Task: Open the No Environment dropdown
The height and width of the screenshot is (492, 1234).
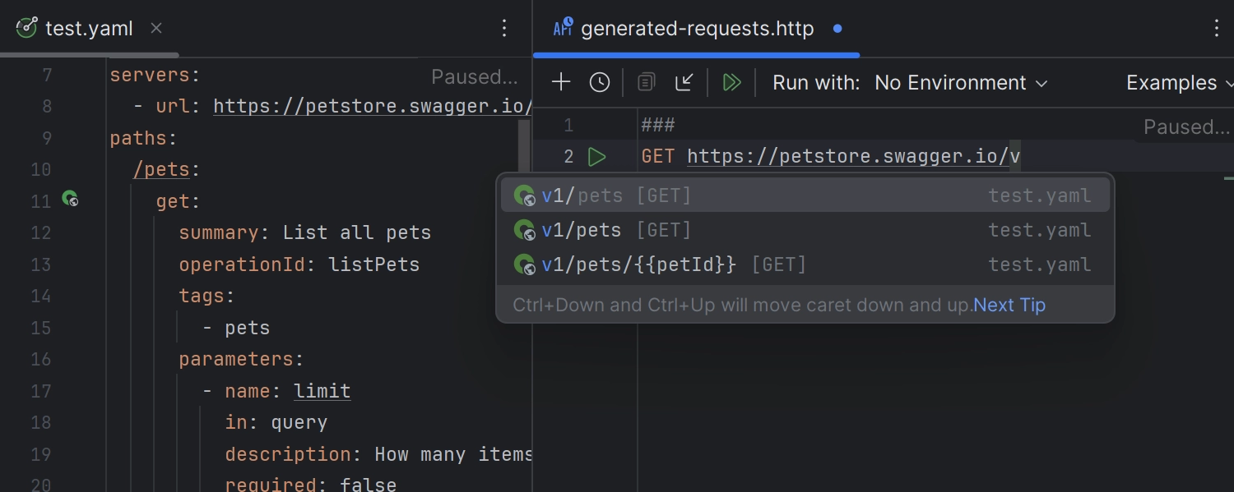Action: (961, 83)
